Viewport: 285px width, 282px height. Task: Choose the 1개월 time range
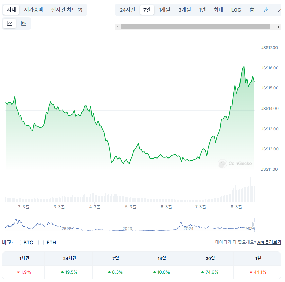point(164,10)
